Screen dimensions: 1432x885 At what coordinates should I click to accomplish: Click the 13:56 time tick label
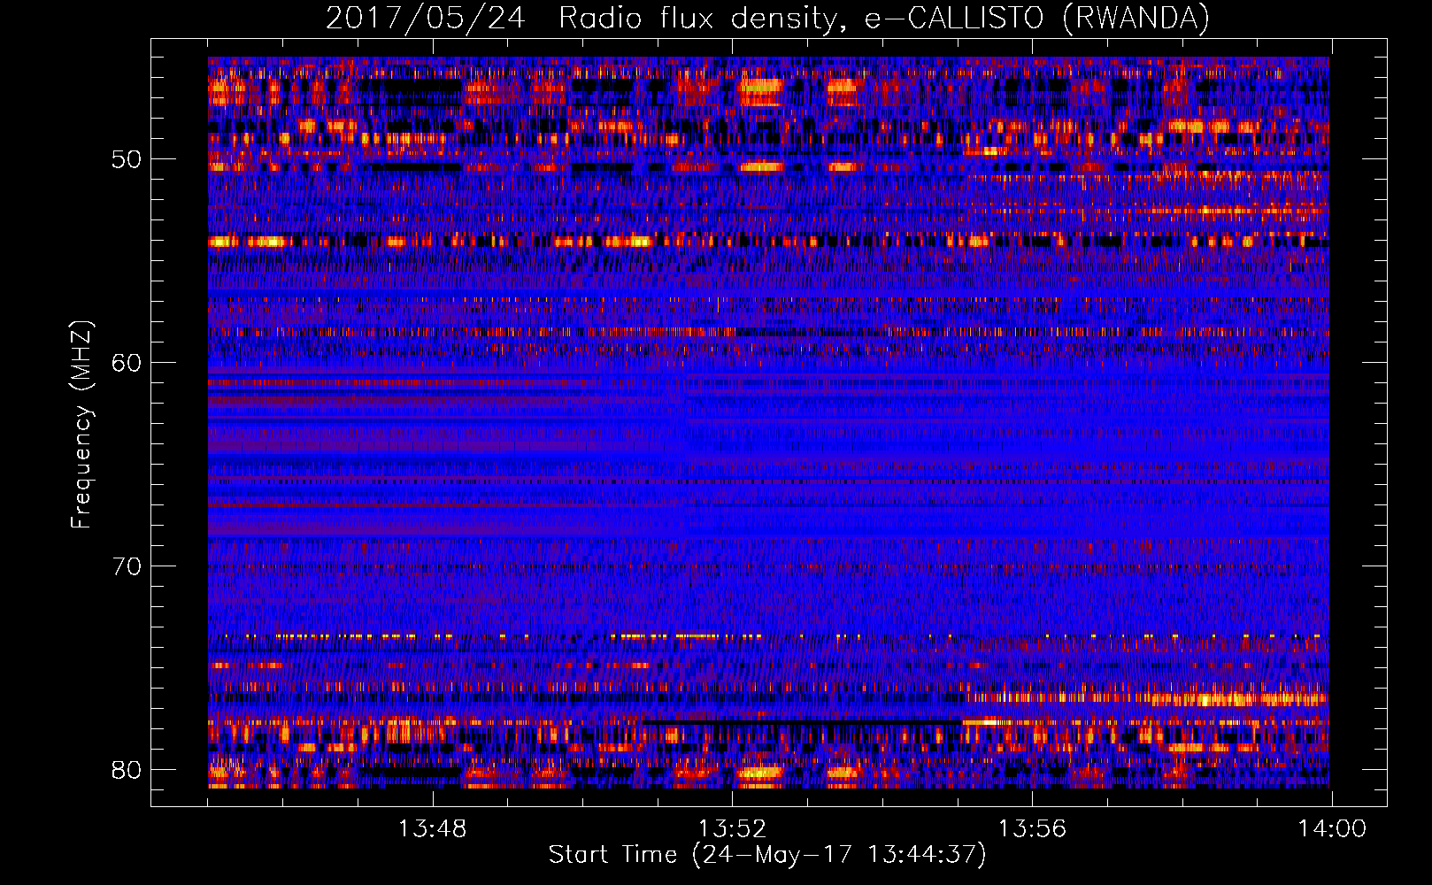[x=1032, y=829]
